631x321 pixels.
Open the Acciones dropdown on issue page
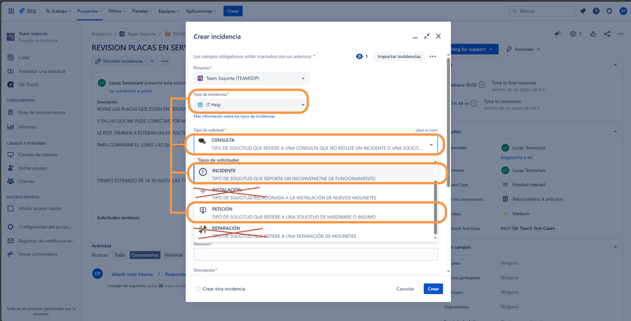[523, 49]
